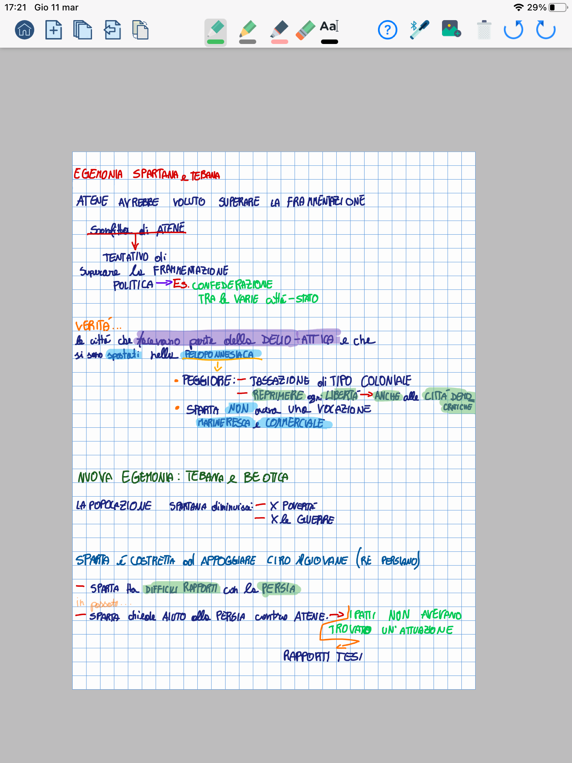Redo the last stroke
The image size is (572, 763).
pos(546,30)
